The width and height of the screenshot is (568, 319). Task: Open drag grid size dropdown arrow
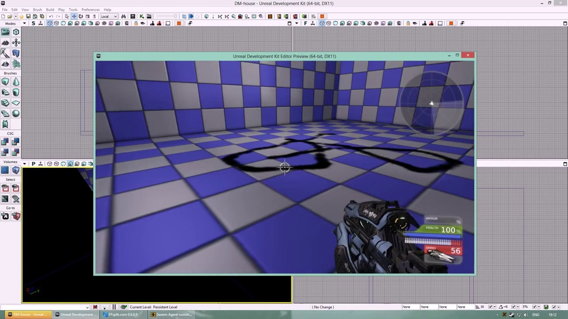point(495,307)
